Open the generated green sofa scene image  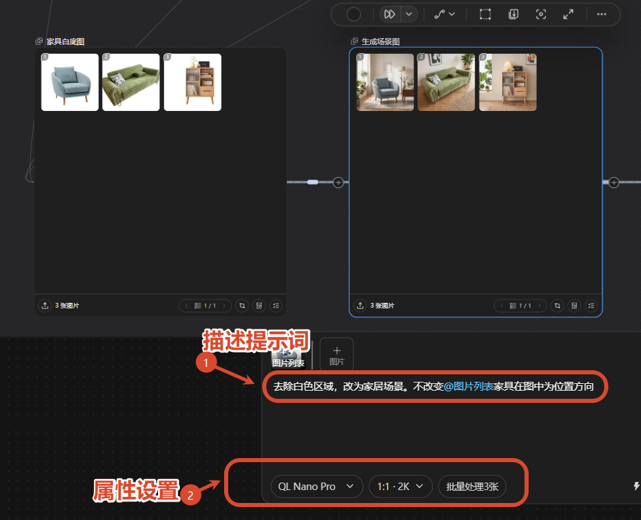coord(446,82)
